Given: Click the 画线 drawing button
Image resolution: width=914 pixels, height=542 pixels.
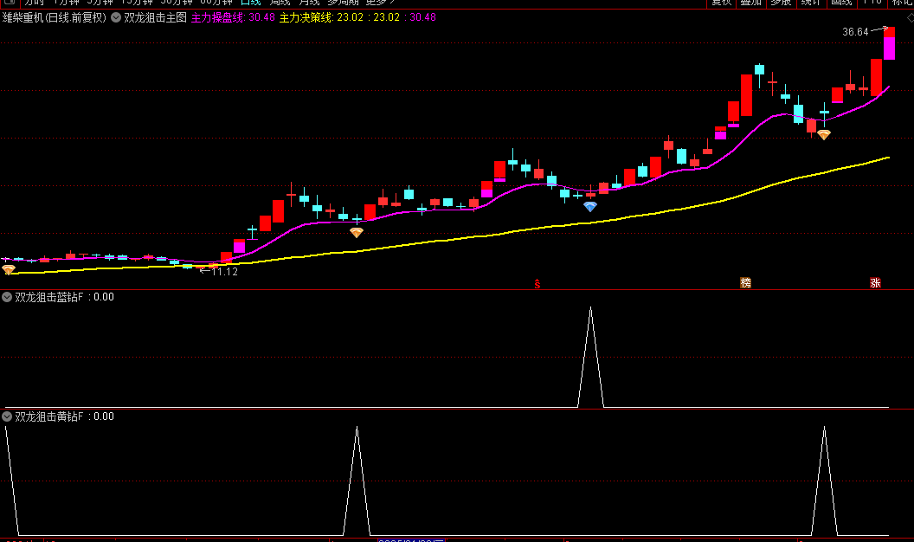Looking at the screenshot, I should [x=840, y=3].
